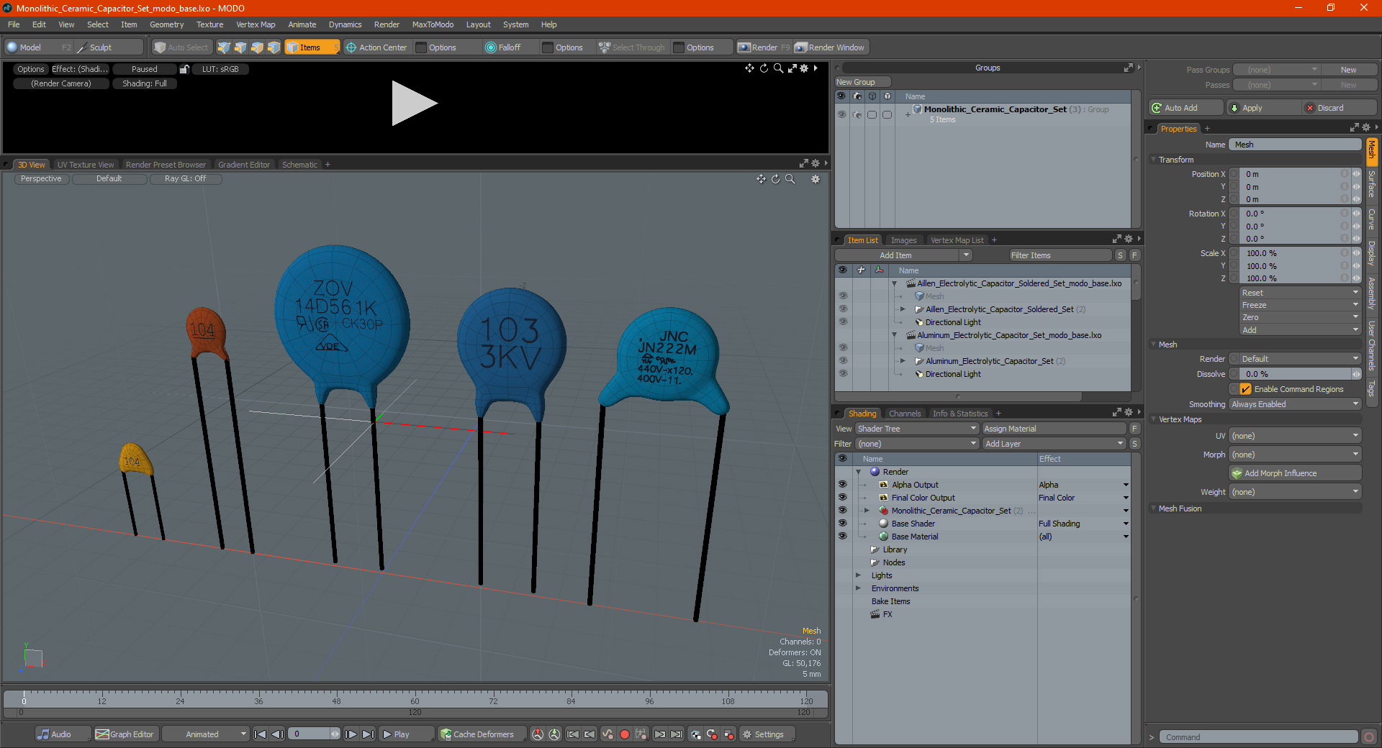Viewport: 1382px width, 748px height.
Task: Open the Action Center tool
Action: click(376, 47)
